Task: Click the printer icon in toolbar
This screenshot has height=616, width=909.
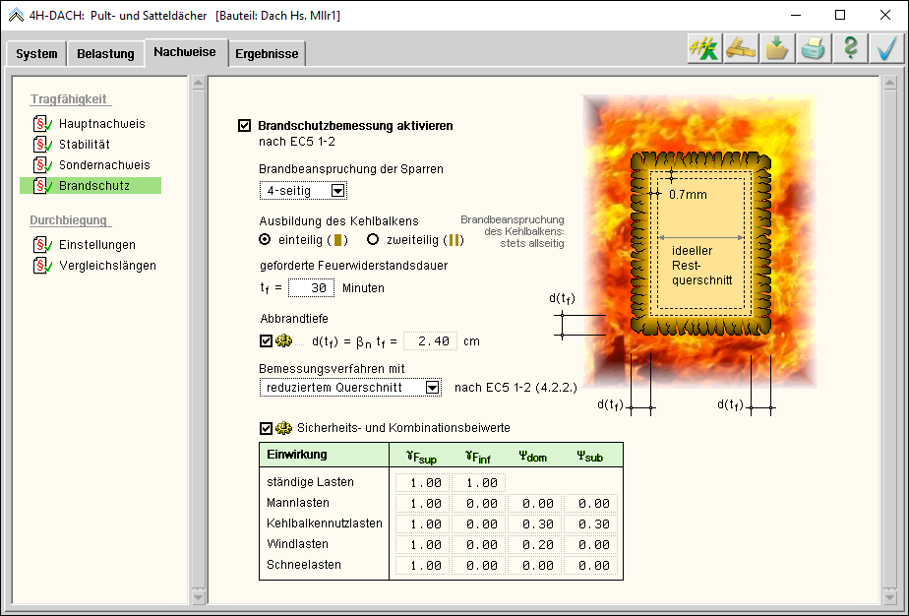Action: coord(814,49)
